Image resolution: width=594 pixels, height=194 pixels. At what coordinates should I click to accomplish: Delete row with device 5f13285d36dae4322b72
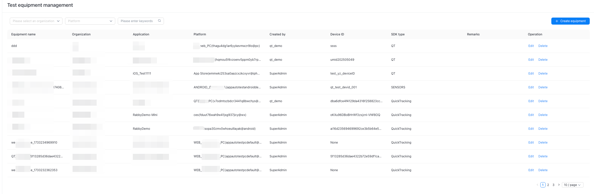click(543, 156)
